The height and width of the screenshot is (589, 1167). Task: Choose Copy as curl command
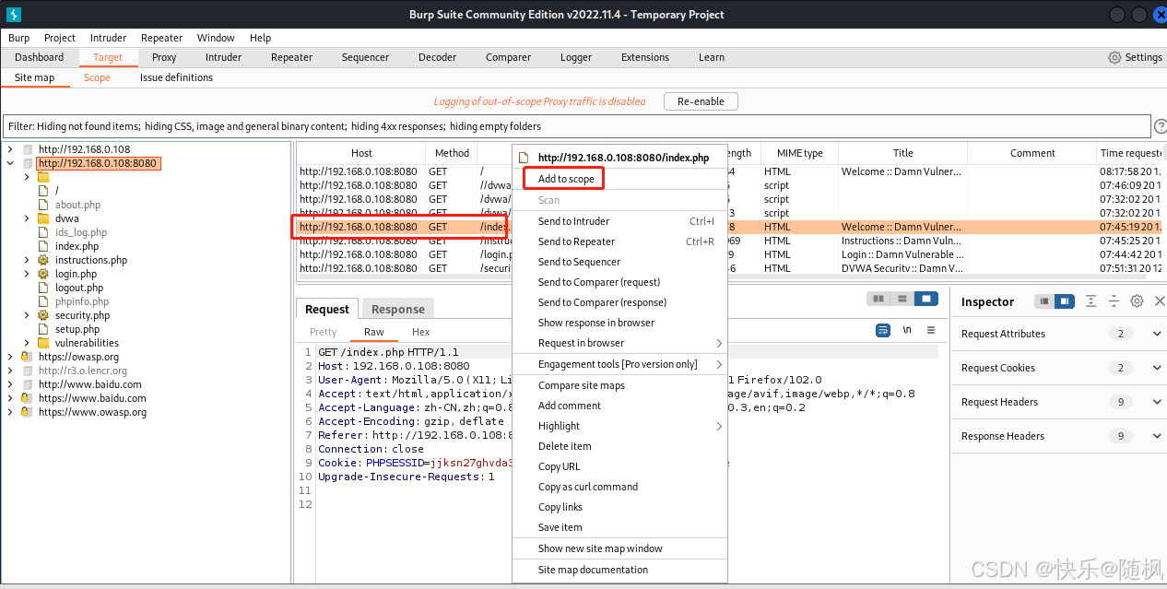pos(619,487)
